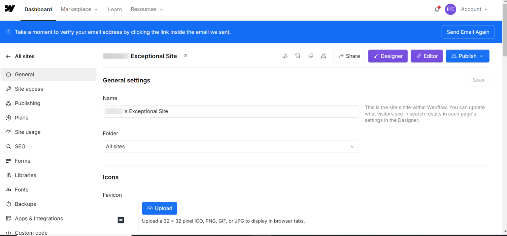The image size is (507, 236).
Task: Click Send Email Again button
Action: coord(468,32)
